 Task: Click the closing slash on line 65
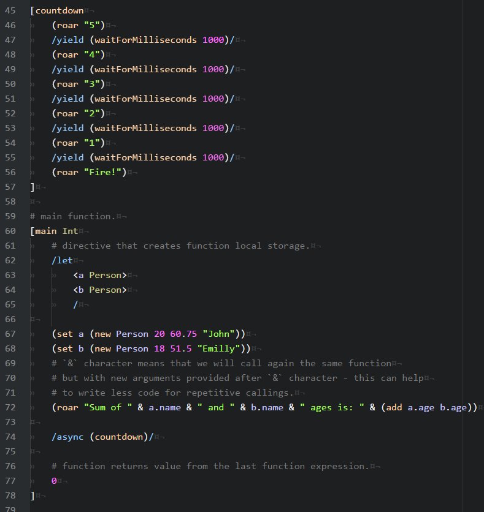click(x=75, y=304)
